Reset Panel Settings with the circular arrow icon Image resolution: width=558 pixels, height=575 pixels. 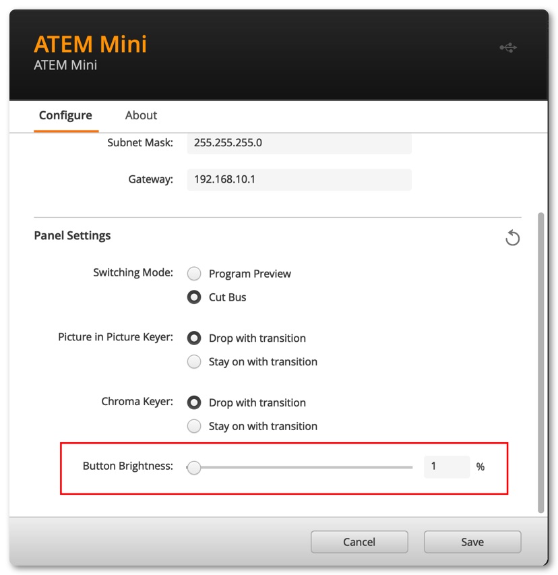(512, 238)
